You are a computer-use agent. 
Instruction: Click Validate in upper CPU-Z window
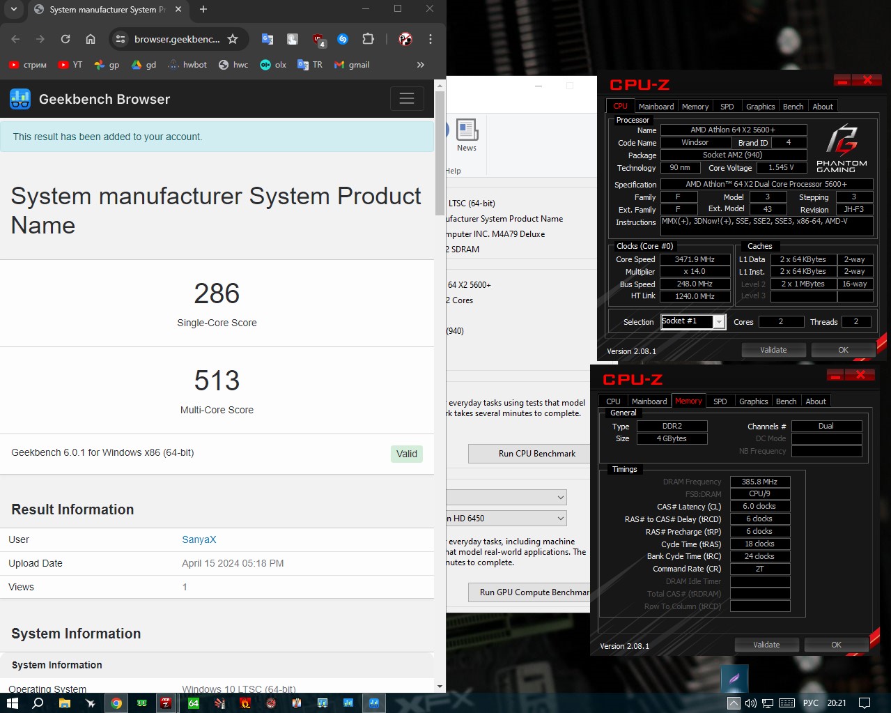(773, 350)
